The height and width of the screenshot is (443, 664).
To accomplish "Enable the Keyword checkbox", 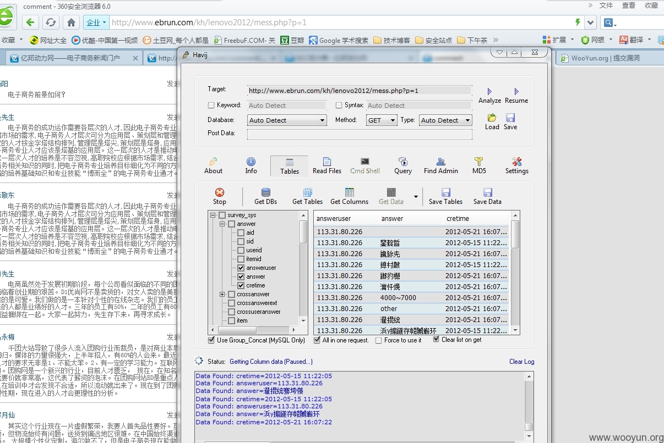I will [211, 105].
